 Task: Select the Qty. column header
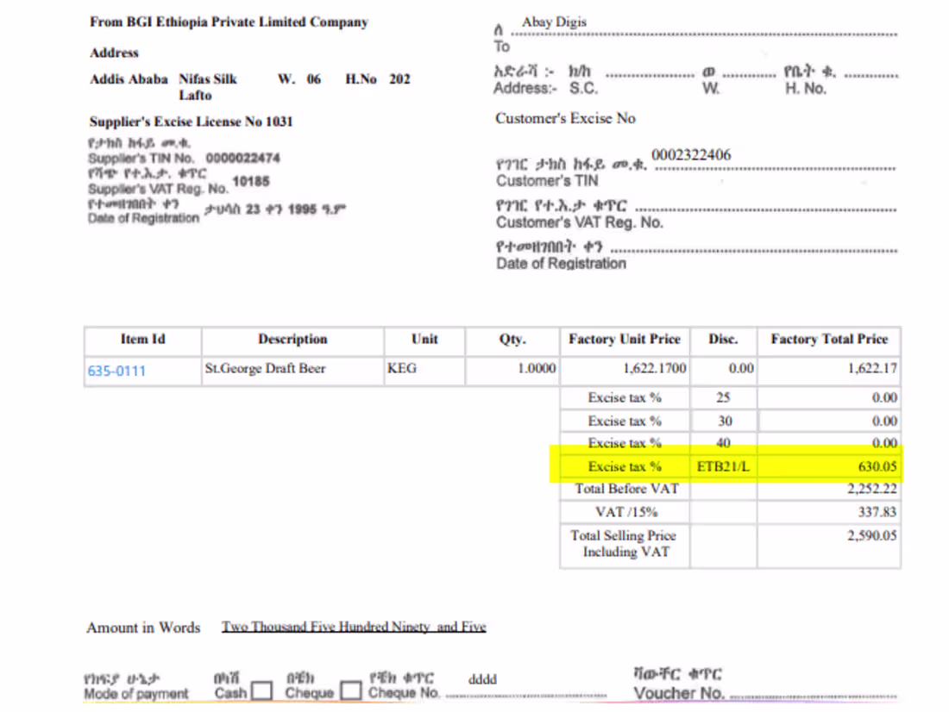pyautogui.click(x=510, y=340)
